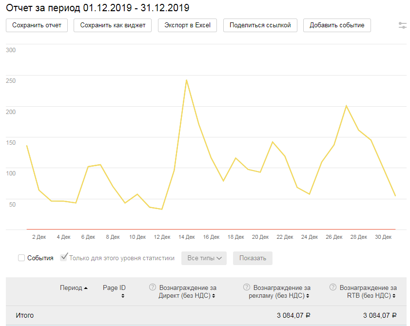Click Поделиться ссылкой button
Viewport: 410px width, 326px height.
[x=260, y=25]
